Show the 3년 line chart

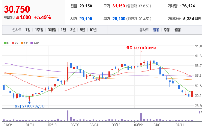click(x=73, y=30)
